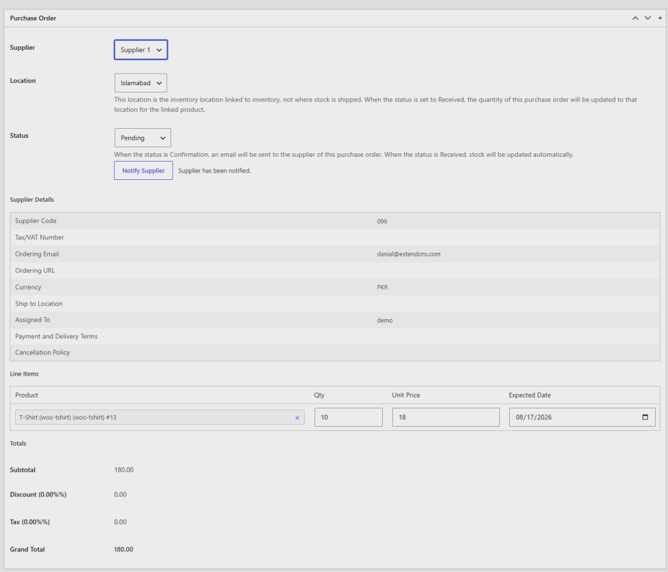Screen dimensions: 668x572
Task: Move Purchase Order panel down arrow
Action: (x=648, y=18)
